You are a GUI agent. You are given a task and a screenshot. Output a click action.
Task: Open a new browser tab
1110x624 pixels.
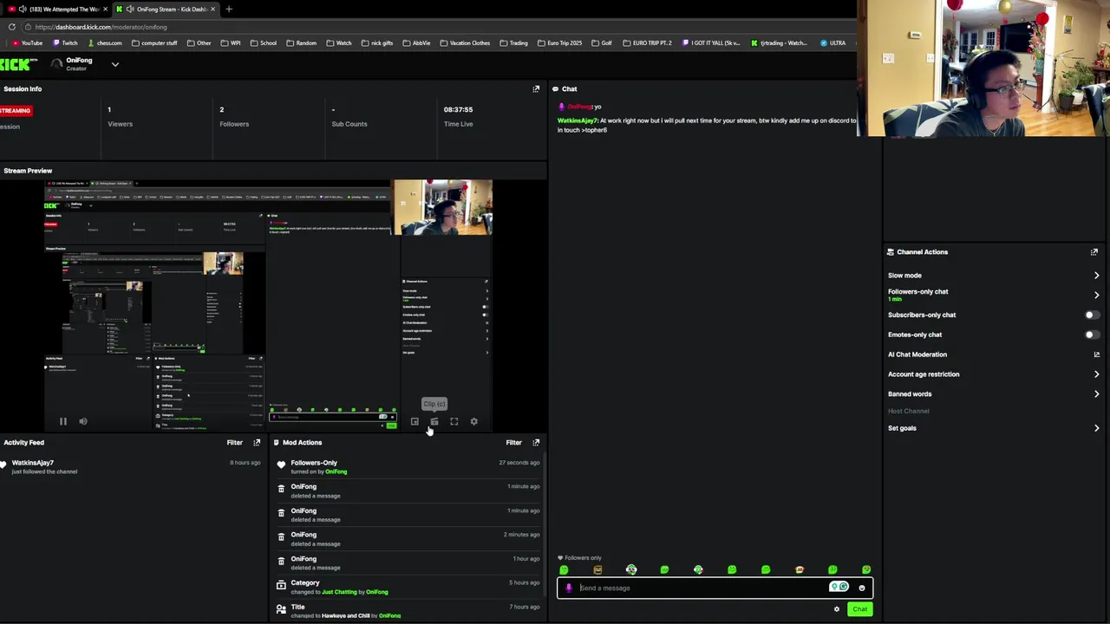[x=229, y=10]
